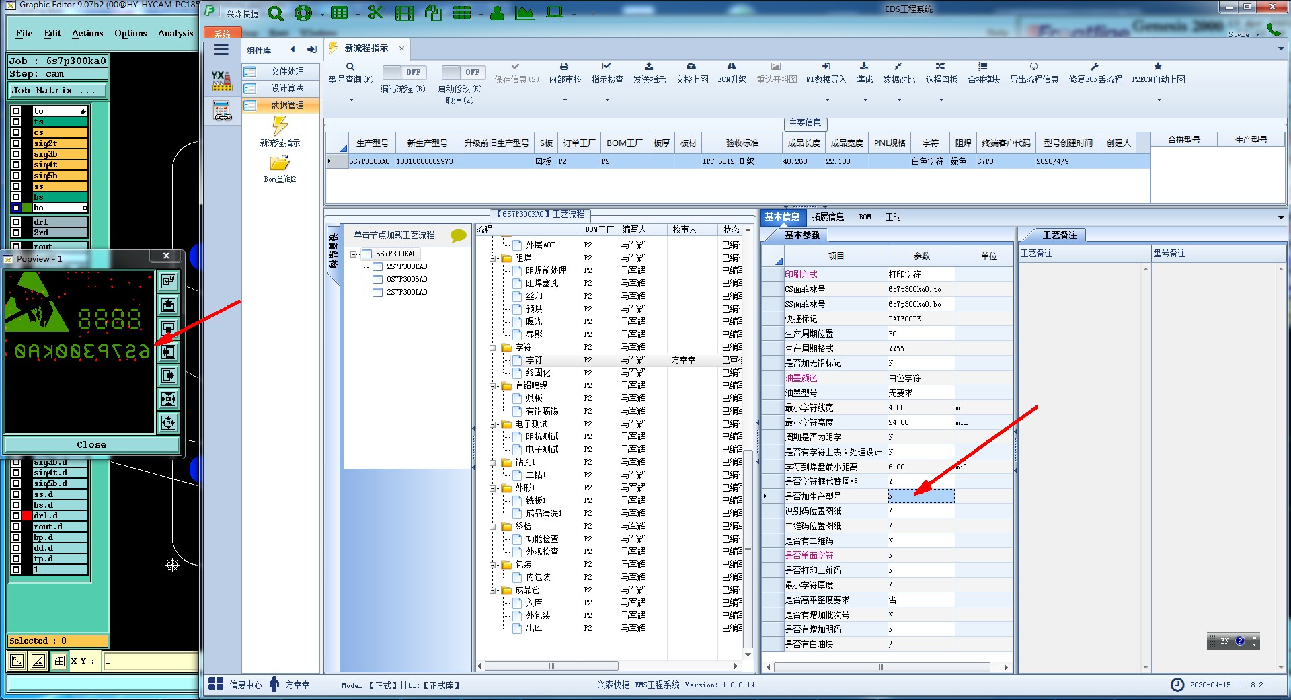The image size is (1291, 700).
Task: Collapse the 阻焊 process folder
Action: tap(493, 258)
